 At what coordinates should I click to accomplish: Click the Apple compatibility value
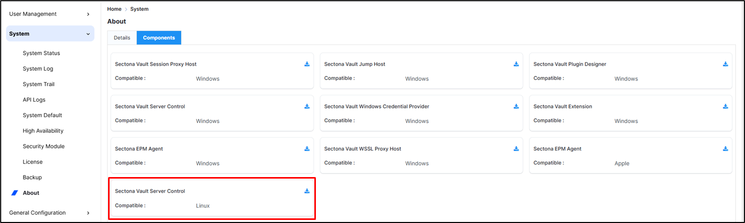622,164
